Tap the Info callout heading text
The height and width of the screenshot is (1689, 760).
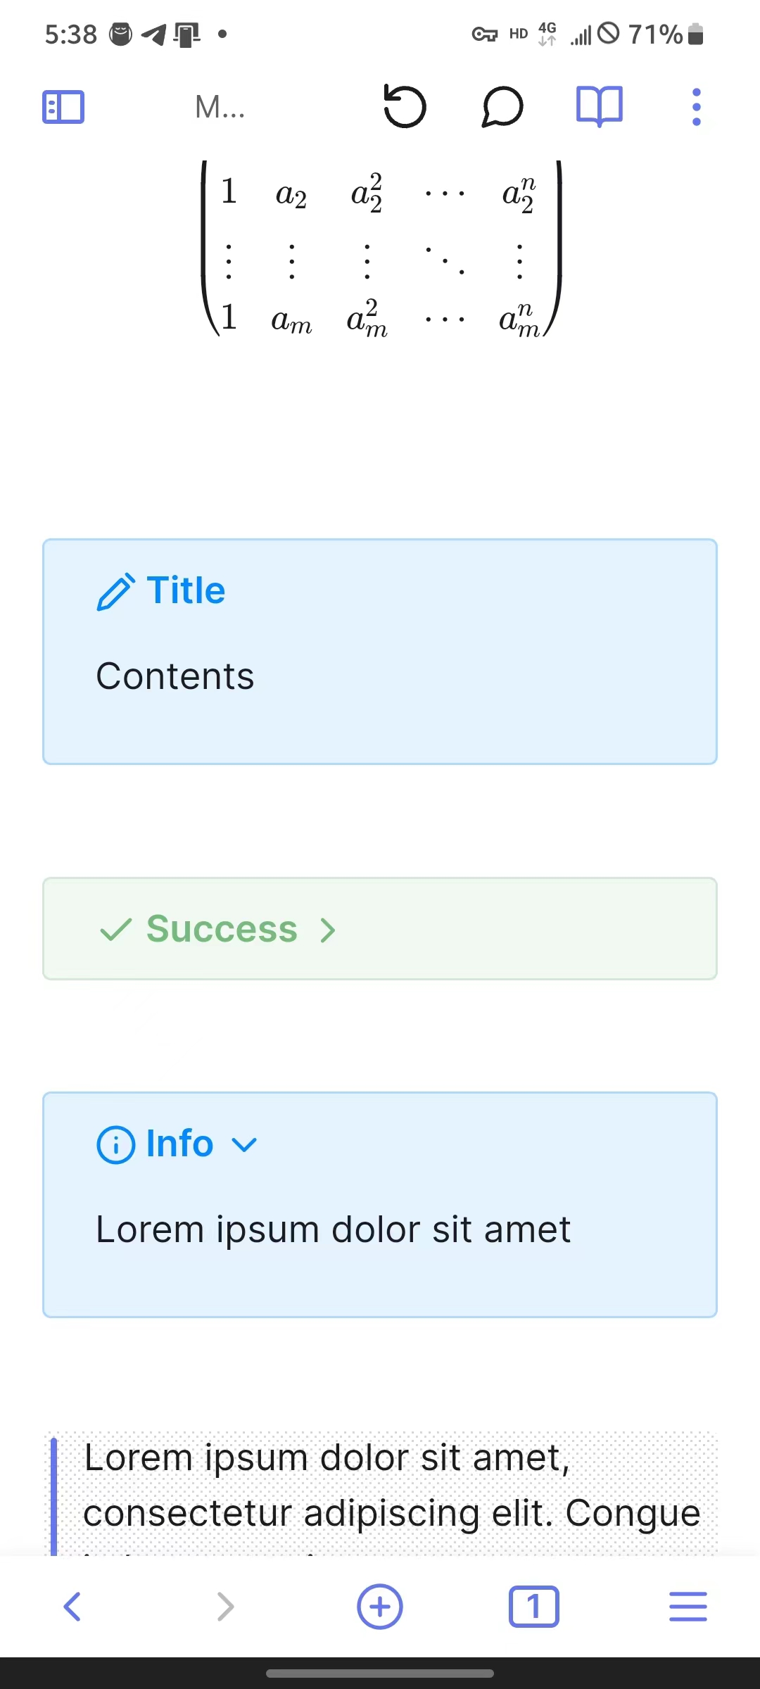[x=179, y=1143]
